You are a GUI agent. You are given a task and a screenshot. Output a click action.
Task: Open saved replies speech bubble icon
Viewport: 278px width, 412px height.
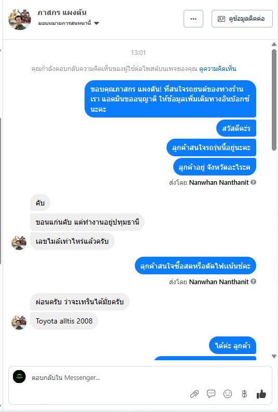coord(211,393)
